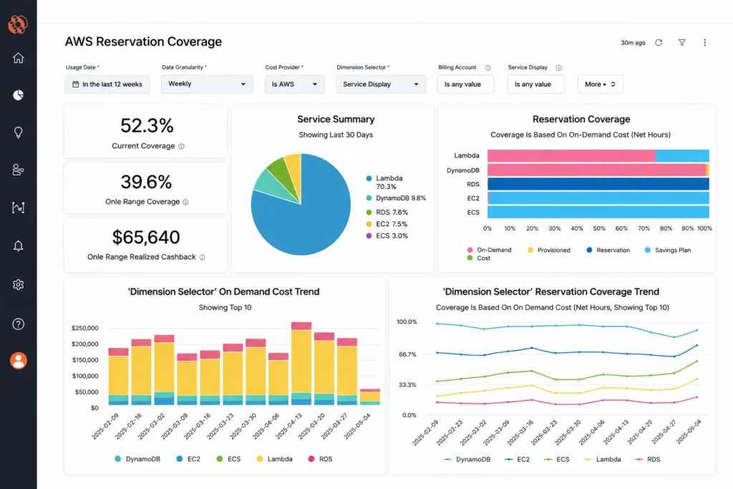Click the tallest 2025-04-13 stacked bar
This screenshot has width=733, height=489.
(301, 363)
